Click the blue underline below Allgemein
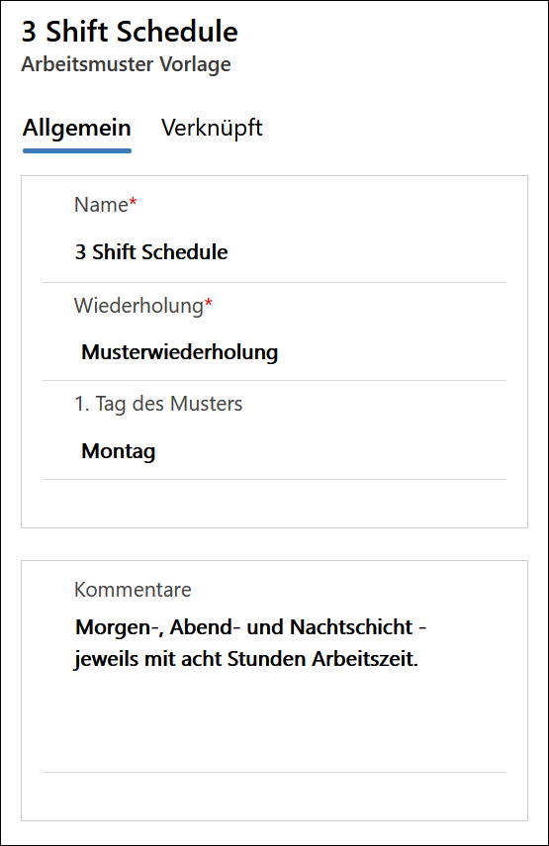Image resolution: width=549 pixels, height=846 pixels. pos(77,150)
